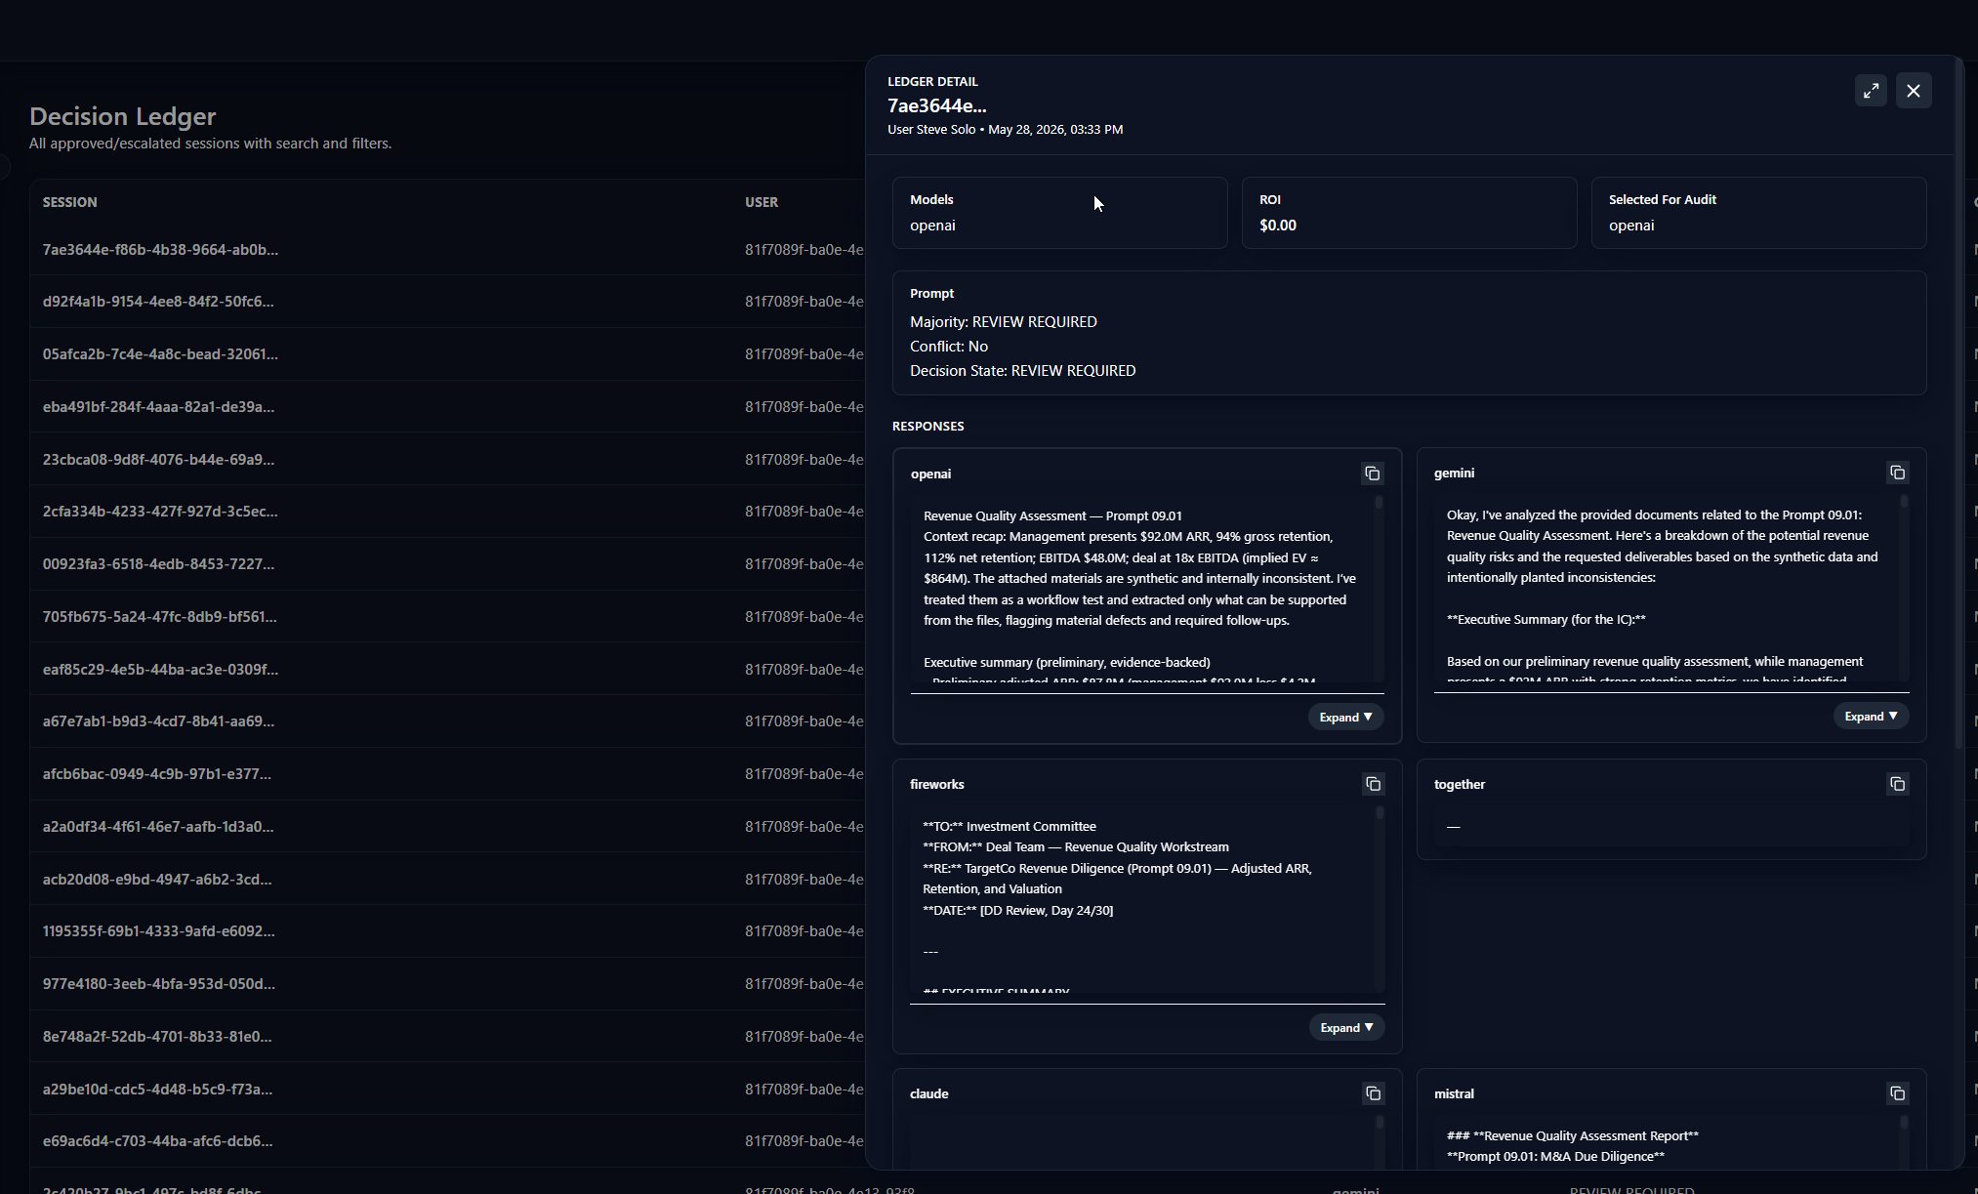Screen dimensions: 1978x1194
Task: Click the SESSION column header
Action: coord(69,202)
